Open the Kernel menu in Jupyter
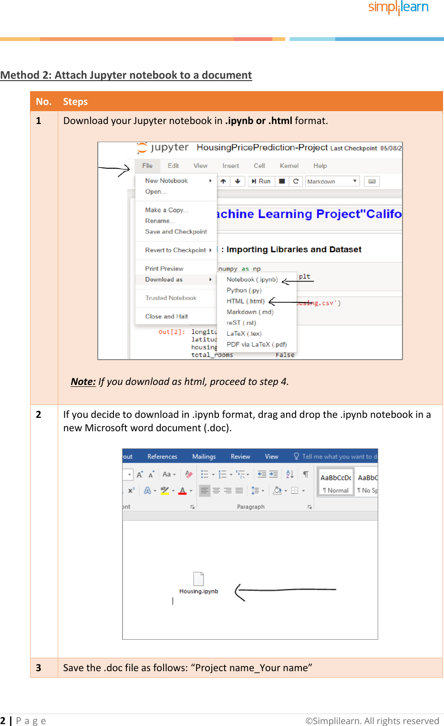444x726 pixels. [x=289, y=166]
